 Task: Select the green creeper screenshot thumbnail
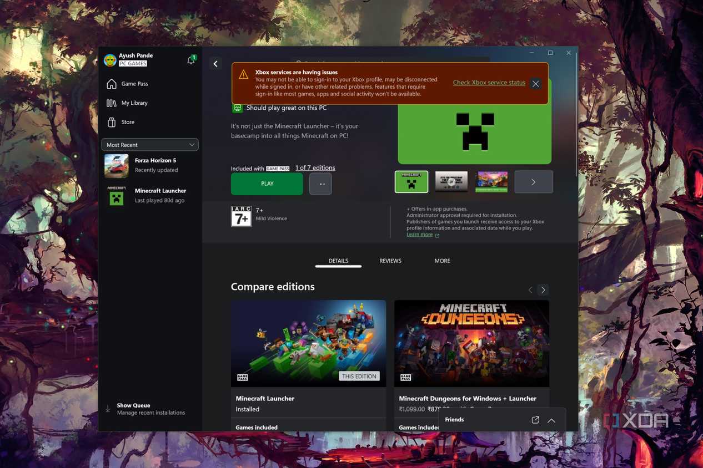(411, 182)
